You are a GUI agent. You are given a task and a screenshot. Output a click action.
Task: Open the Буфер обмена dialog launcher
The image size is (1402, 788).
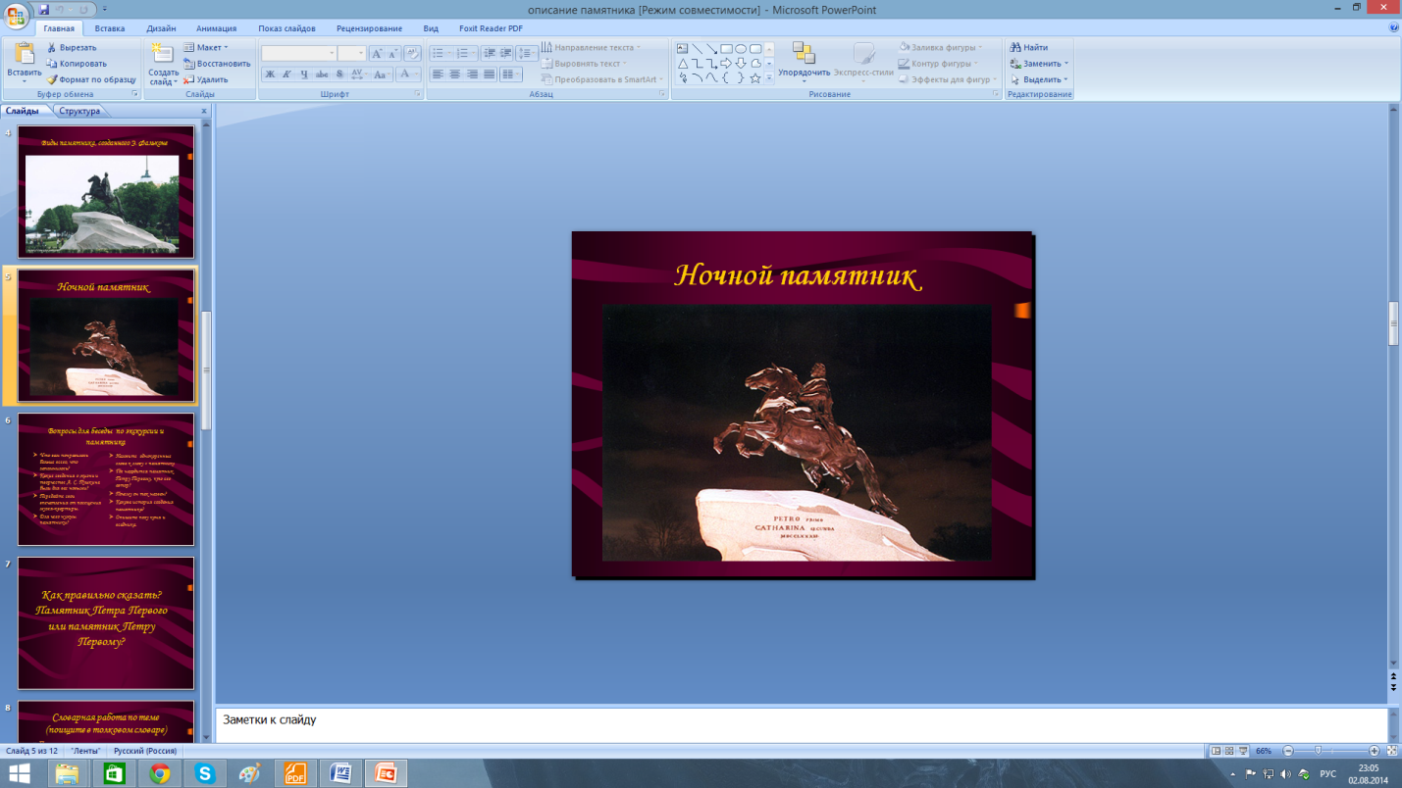tap(135, 94)
